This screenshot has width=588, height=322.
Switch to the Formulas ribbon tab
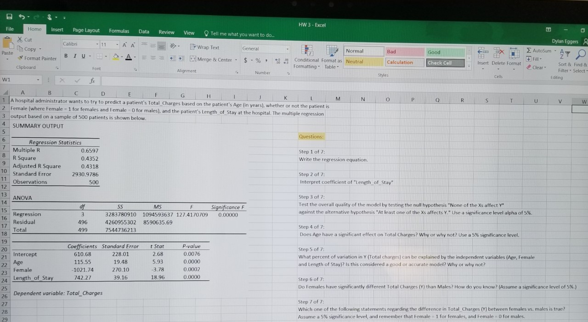tap(119, 31)
